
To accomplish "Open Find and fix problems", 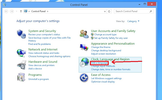I will (x=39, y=44).
